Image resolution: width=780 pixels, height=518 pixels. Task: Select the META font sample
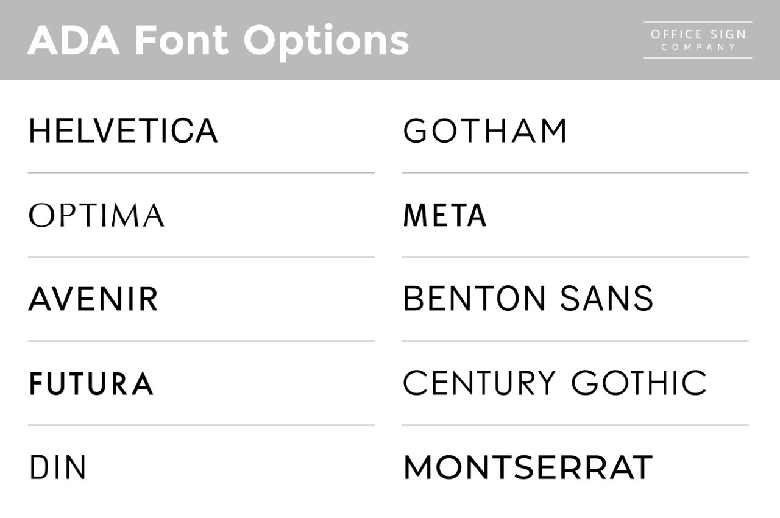click(445, 215)
